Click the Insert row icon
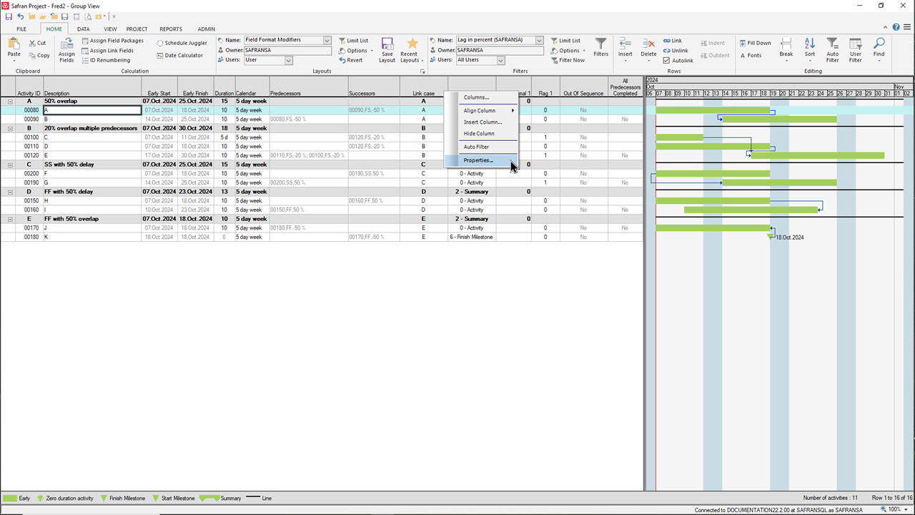 tap(625, 44)
